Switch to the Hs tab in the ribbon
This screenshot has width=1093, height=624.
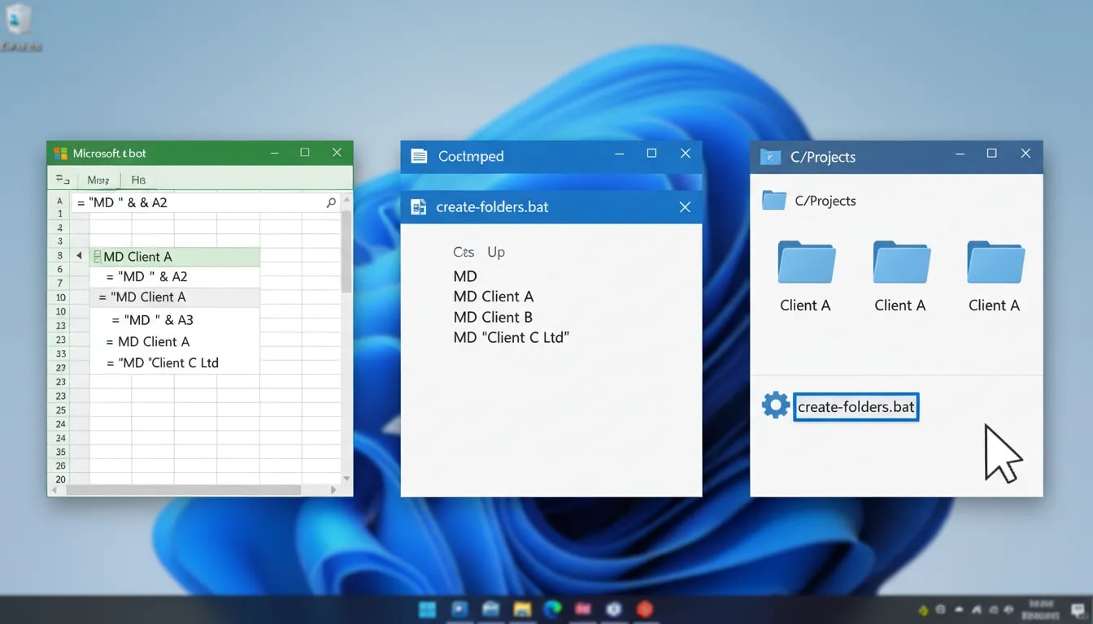click(x=137, y=180)
